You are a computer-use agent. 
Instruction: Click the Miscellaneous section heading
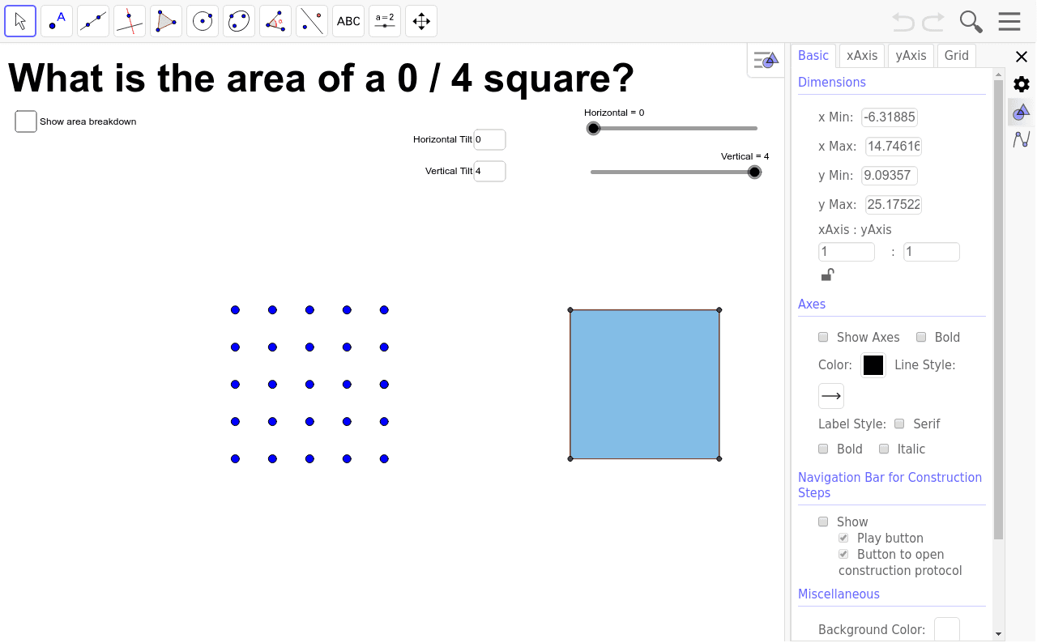tap(839, 594)
